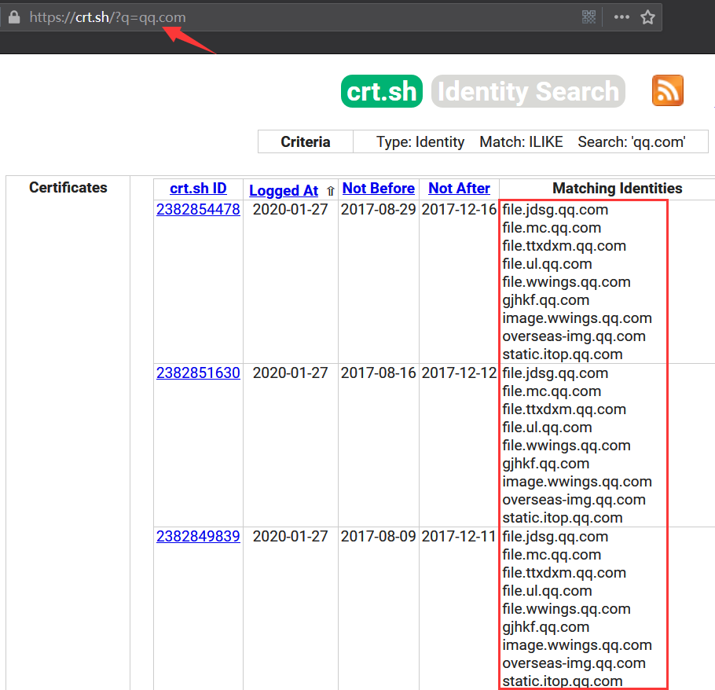Click file.wwings.qq.com in certificate 2382854478
The height and width of the screenshot is (690, 715).
tap(566, 282)
